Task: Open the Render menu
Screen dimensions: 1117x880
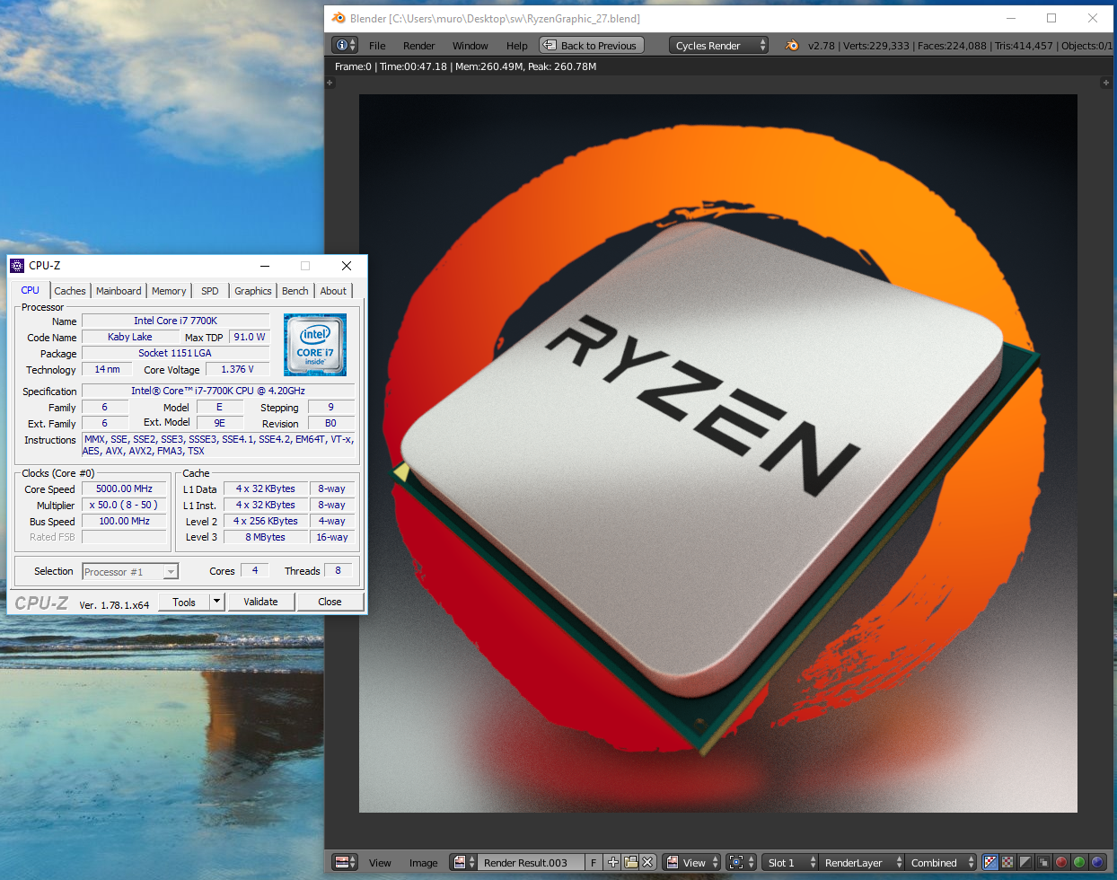Action: [x=418, y=46]
